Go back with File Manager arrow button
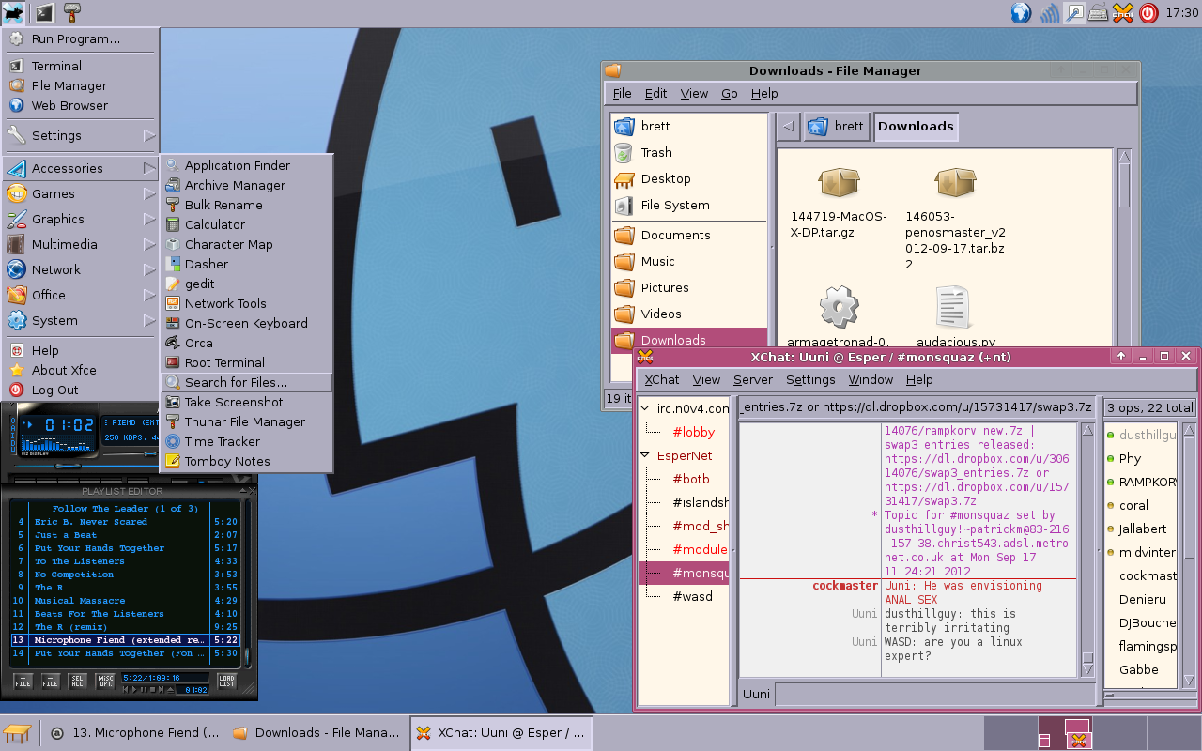This screenshot has width=1202, height=751. [x=790, y=127]
